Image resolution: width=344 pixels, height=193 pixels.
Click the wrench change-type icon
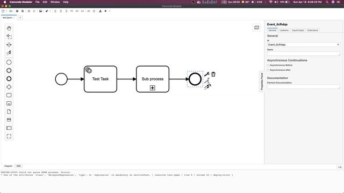pyautogui.click(x=206, y=74)
